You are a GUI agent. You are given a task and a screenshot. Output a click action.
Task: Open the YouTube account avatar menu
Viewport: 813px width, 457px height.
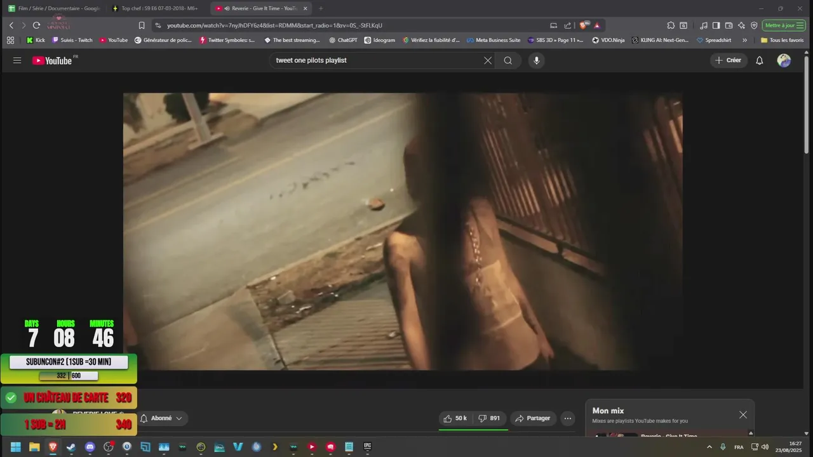(x=784, y=60)
